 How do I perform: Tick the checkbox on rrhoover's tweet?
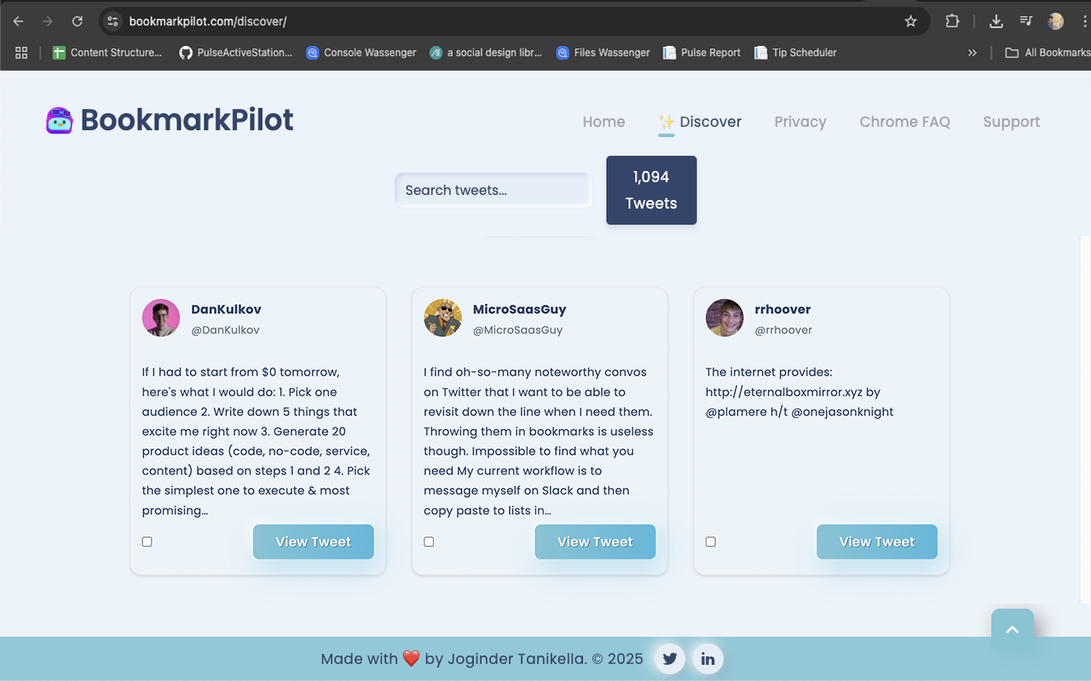click(711, 542)
